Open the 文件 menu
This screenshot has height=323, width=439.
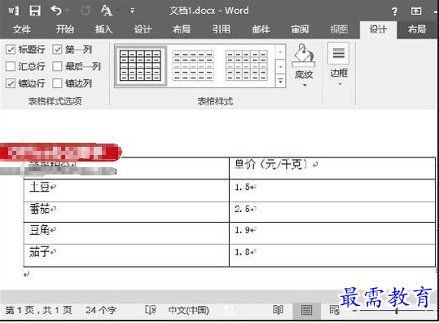[x=22, y=29]
